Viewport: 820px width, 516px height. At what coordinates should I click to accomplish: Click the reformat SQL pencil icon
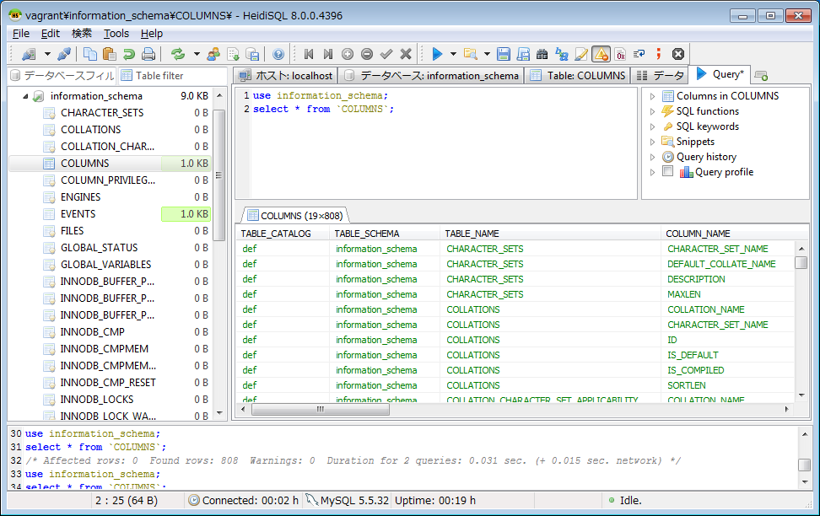pos(581,54)
